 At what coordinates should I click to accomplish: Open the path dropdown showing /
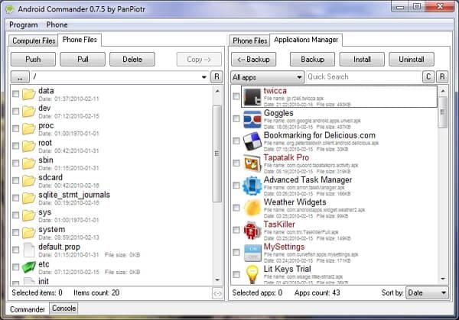pos(204,77)
